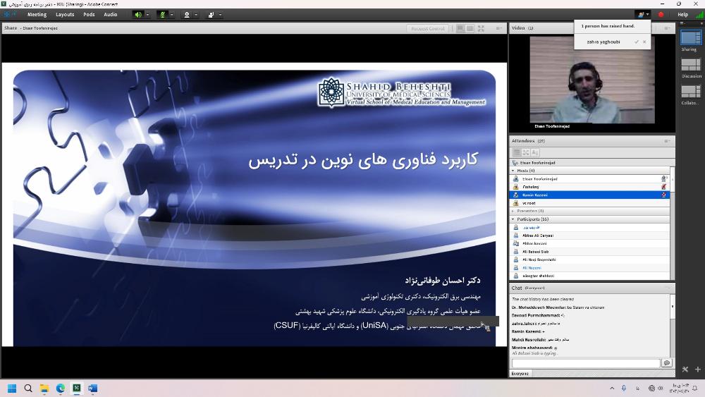705x397 pixels.
Task: Toggle the microphone mute button
Action: point(162,14)
